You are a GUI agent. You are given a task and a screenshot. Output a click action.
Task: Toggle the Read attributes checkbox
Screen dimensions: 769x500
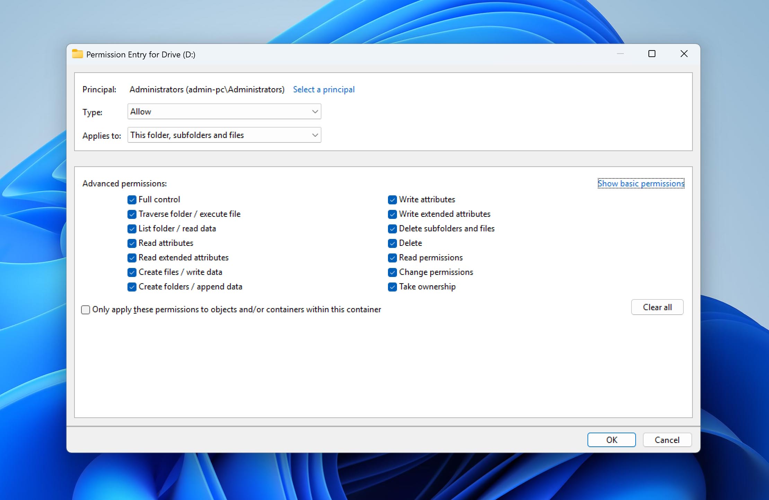click(x=132, y=243)
